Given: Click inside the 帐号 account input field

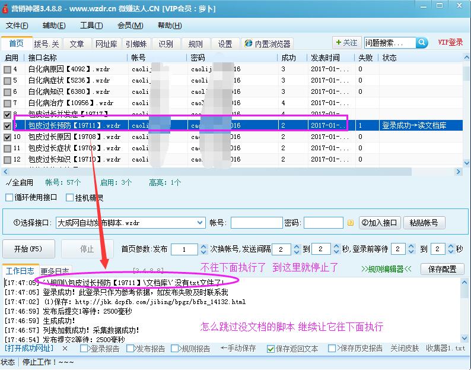Looking at the screenshot, I should click(x=256, y=223).
